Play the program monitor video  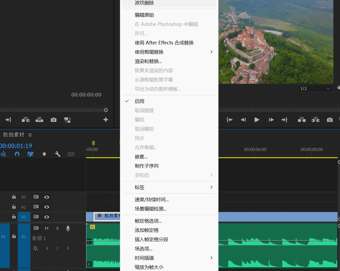click(x=257, y=120)
